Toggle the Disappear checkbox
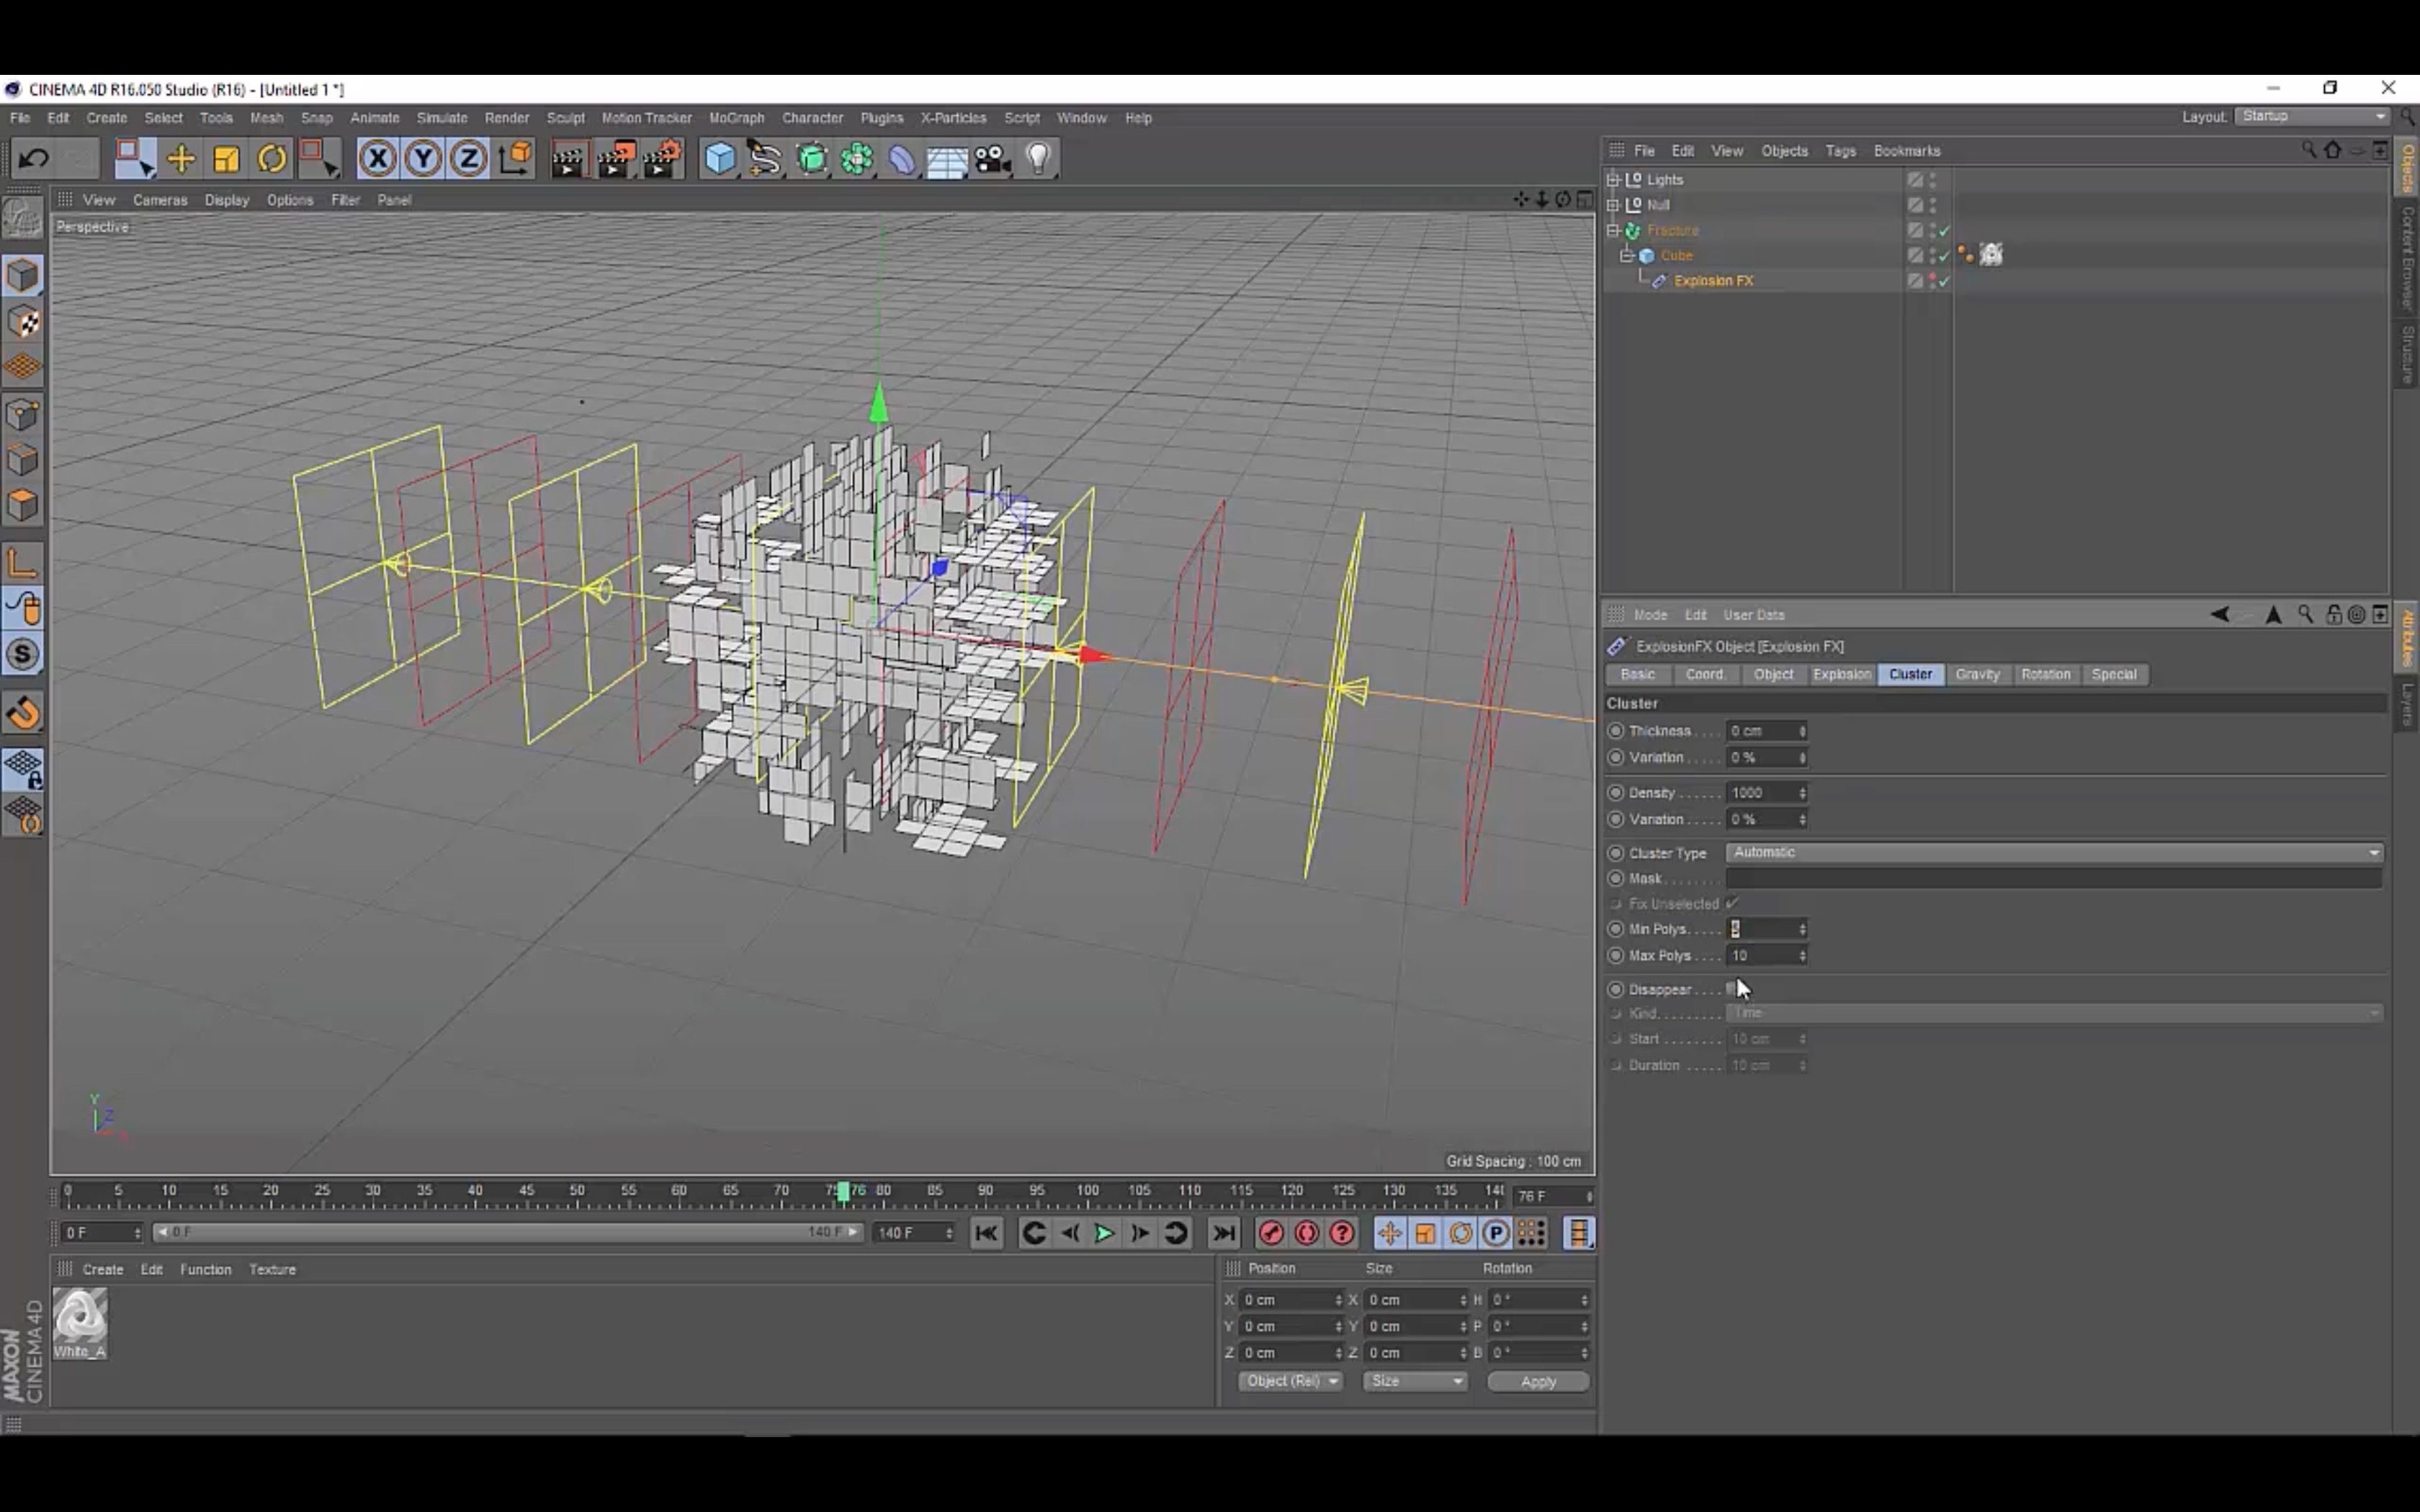The height and width of the screenshot is (1512, 2420). coord(1732,989)
